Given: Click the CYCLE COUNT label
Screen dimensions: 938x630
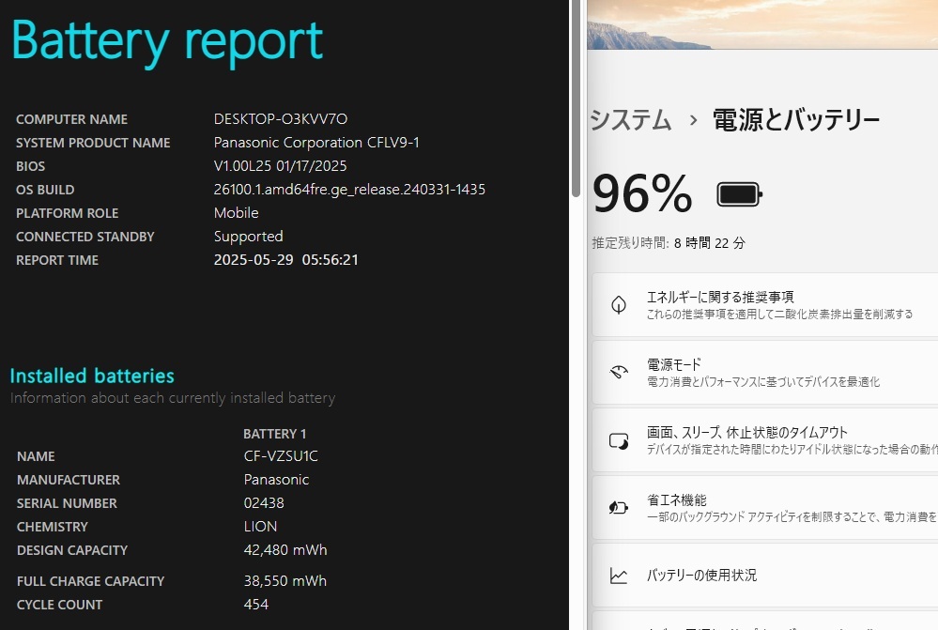Looking at the screenshot, I should pyautogui.click(x=59, y=605).
